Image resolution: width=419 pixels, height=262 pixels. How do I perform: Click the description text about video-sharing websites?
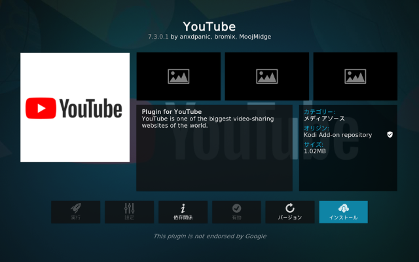[208, 122]
